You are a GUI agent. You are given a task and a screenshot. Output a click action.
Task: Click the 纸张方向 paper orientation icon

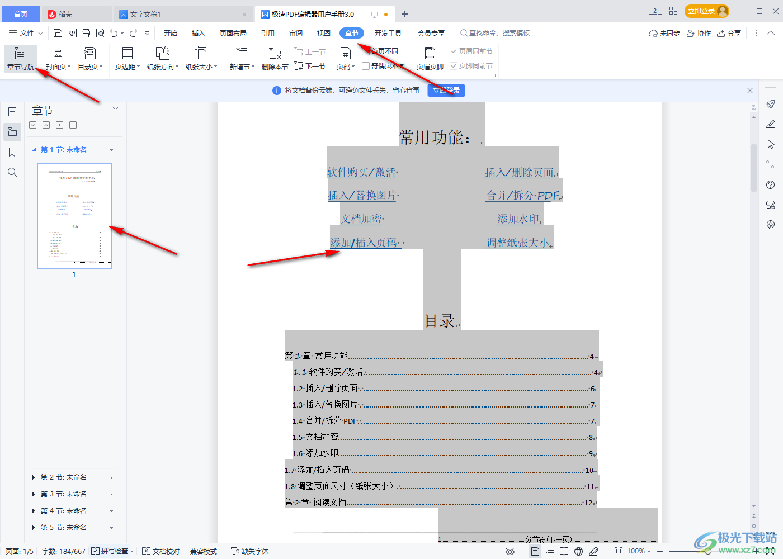pos(163,53)
